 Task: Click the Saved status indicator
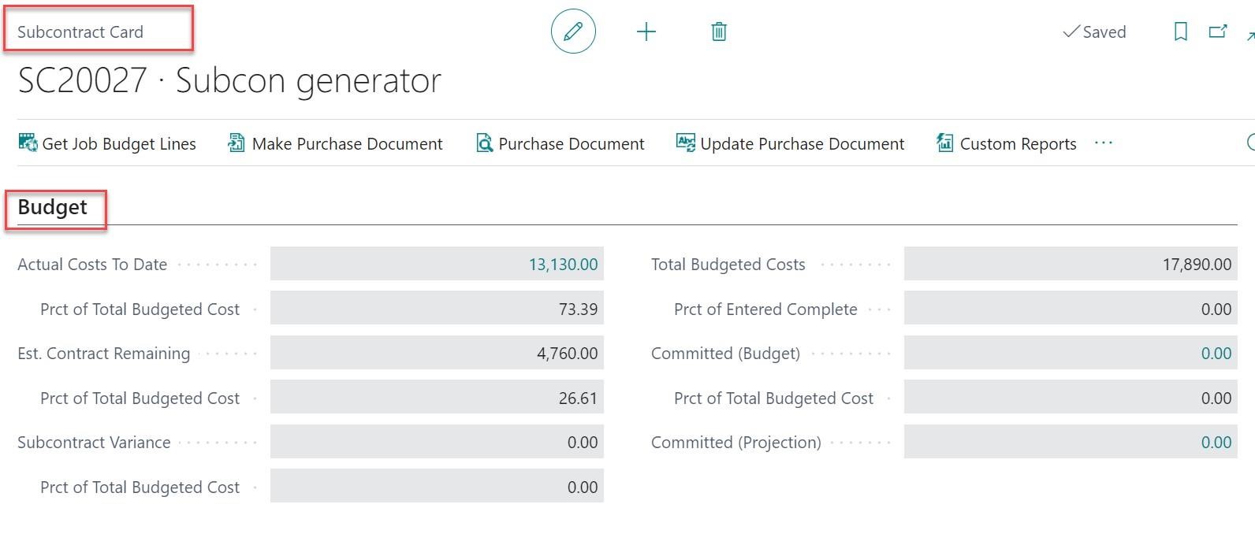pyautogui.click(x=1094, y=32)
